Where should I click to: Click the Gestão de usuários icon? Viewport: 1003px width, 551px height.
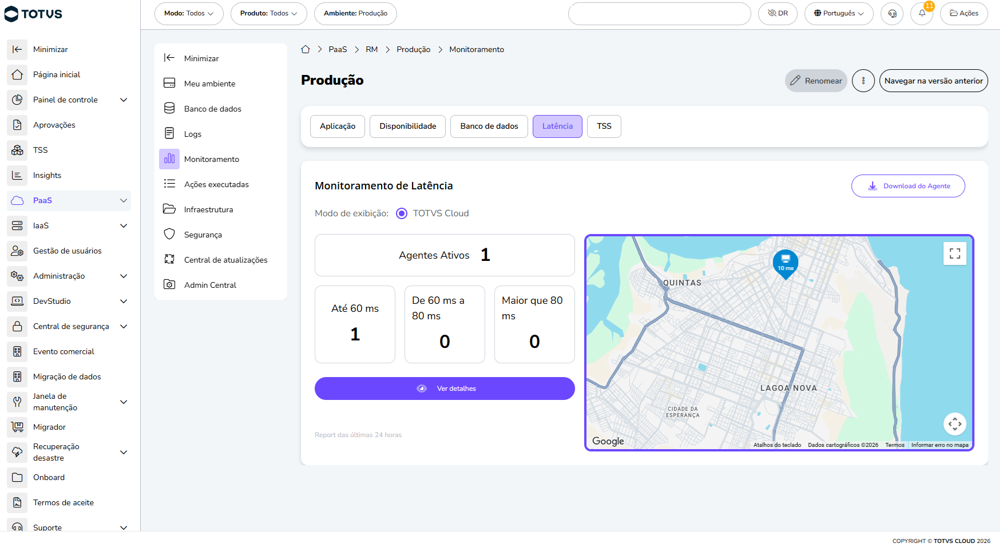pyautogui.click(x=17, y=251)
